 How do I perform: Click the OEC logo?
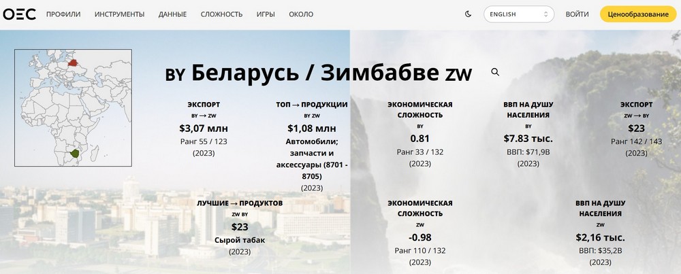pyautogui.click(x=19, y=14)
